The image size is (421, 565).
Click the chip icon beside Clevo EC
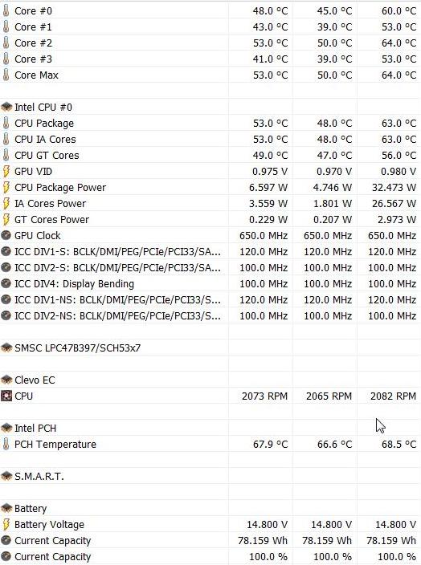6,380
